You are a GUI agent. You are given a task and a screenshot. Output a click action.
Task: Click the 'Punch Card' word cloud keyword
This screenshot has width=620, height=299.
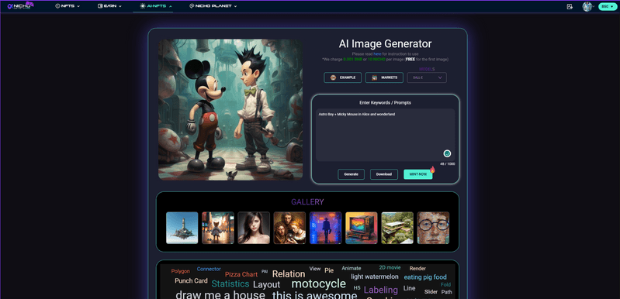[191, 281]
